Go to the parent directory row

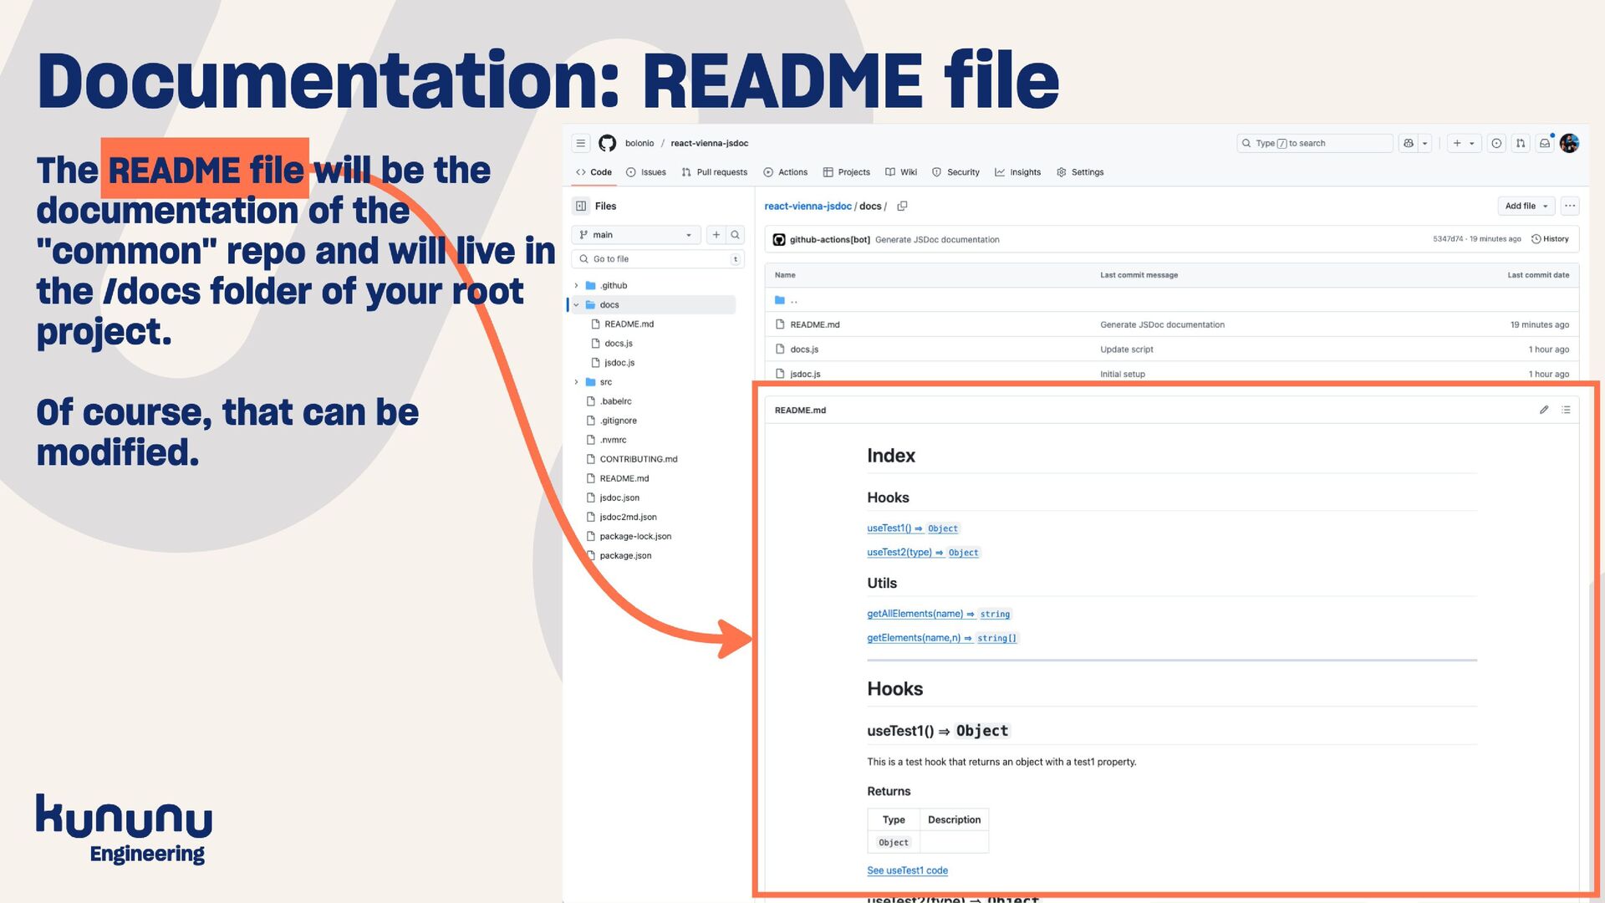tap(1171, 300)
